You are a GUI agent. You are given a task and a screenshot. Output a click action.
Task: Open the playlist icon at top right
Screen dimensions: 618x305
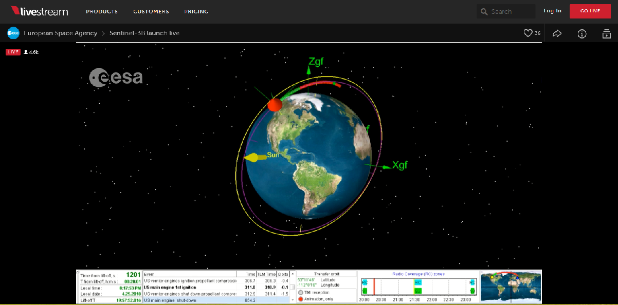[607, 33]
